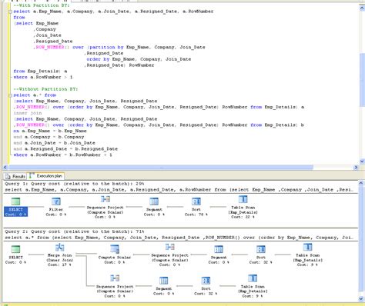This screenshot has height=306, width=365.
Task: Click upper-branch Sequence Project in Query 2
Action: click(169, 254)
